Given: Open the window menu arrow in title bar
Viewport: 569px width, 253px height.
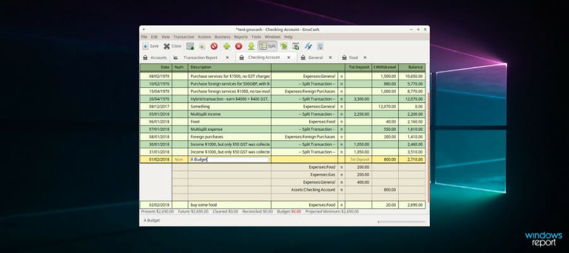Looking at the screenshot, I should (x=144, y=29).
